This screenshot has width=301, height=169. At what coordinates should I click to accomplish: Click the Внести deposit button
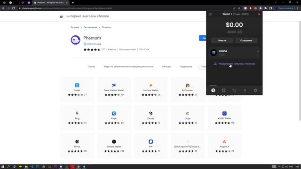(x=222, y=40)
